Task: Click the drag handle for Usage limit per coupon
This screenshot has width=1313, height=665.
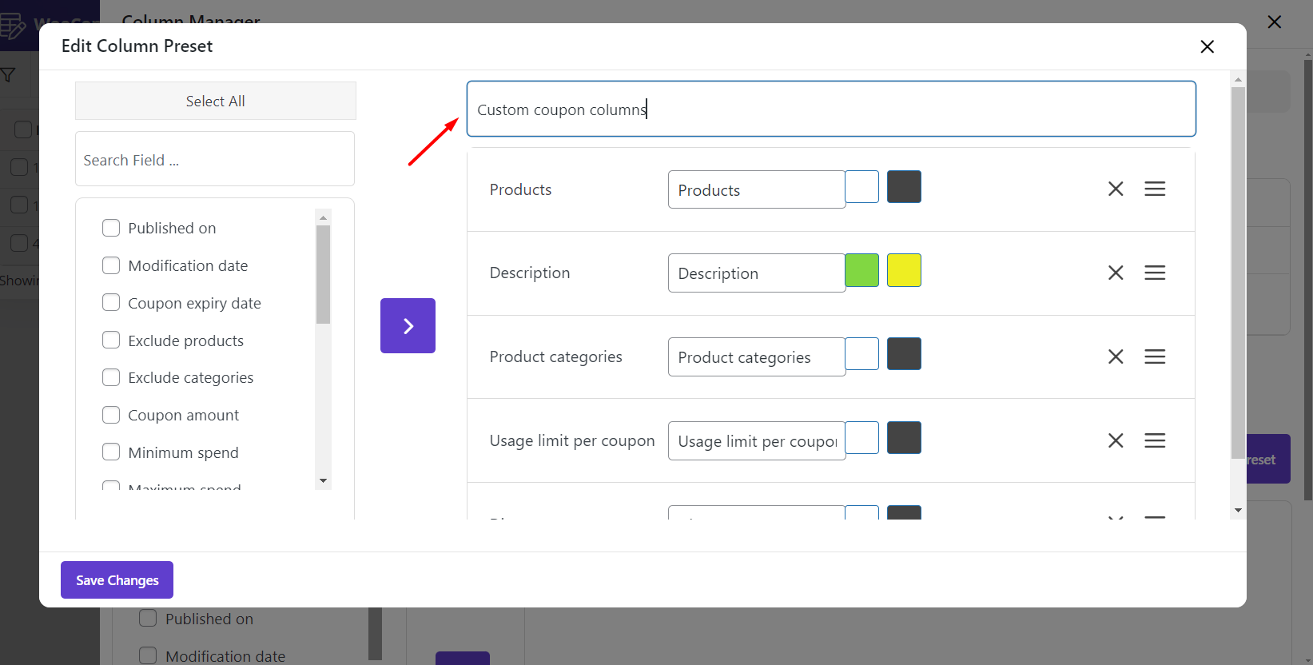Action: (1154, 440)
